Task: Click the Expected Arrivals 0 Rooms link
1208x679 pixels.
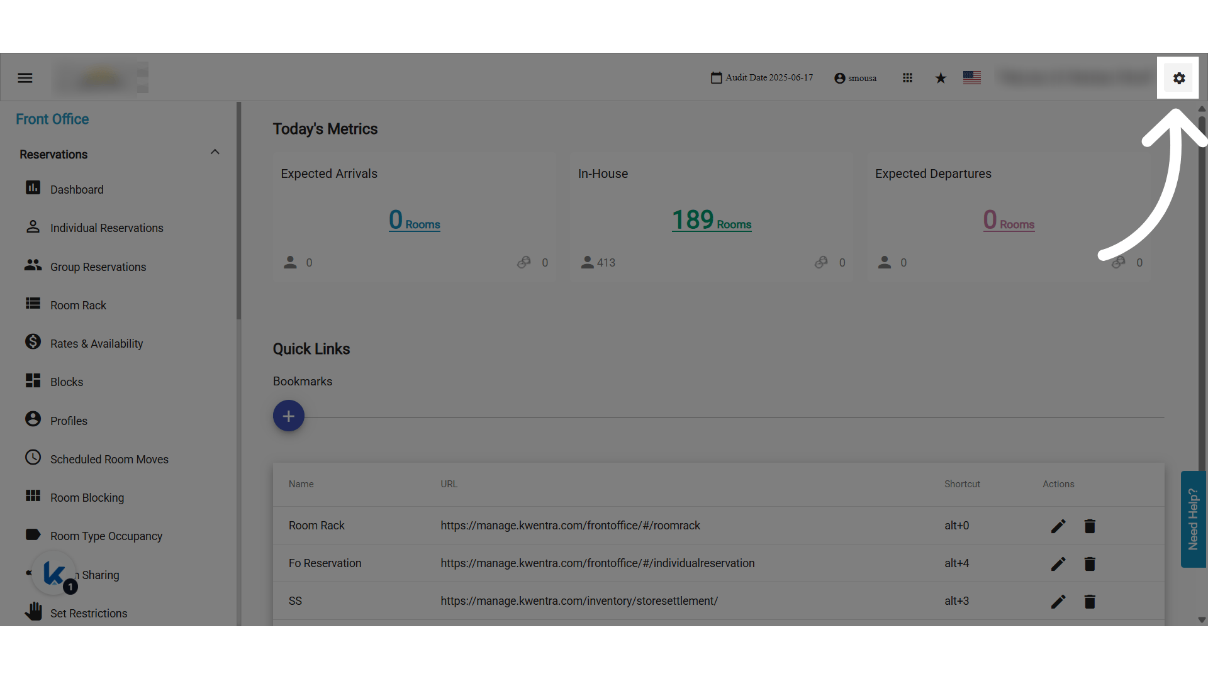Action: tap(414, 220)
